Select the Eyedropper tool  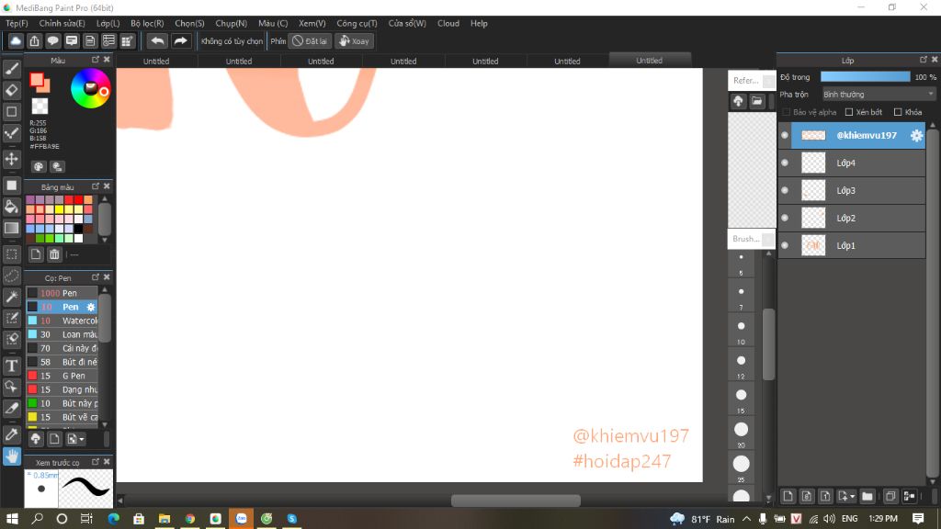(x=11, y=434)
